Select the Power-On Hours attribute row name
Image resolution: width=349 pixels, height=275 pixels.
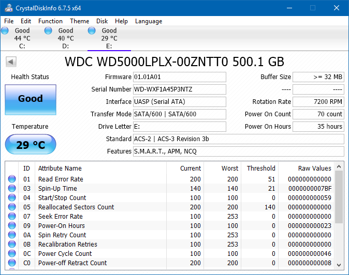(62, 226)
